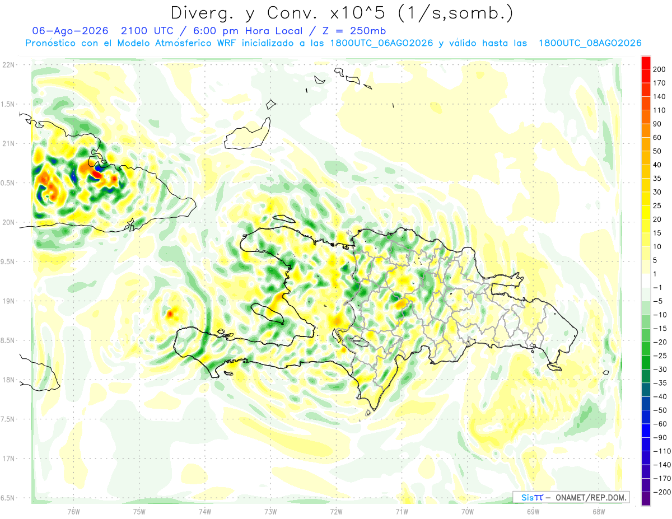Click the latitude axis label '17N'
This screenshot has width=672, height=519.
tap(8, 459)
